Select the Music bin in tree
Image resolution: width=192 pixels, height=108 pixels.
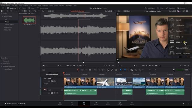7,22
